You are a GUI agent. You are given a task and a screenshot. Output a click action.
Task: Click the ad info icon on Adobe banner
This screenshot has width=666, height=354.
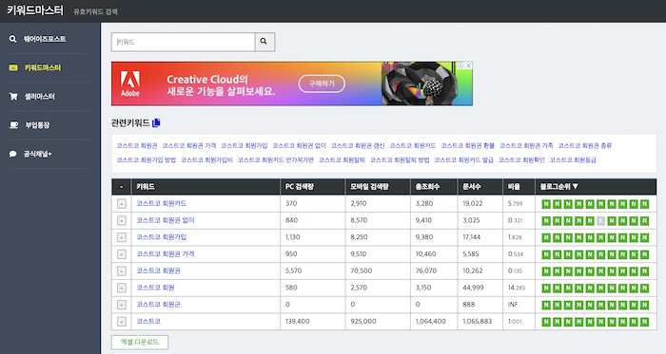click(460, 65)
